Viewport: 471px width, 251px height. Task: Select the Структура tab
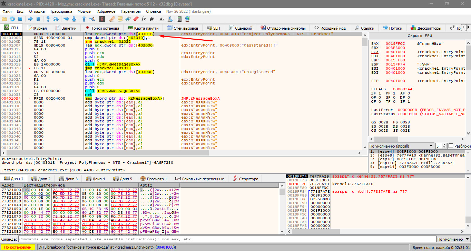point(245,179)
